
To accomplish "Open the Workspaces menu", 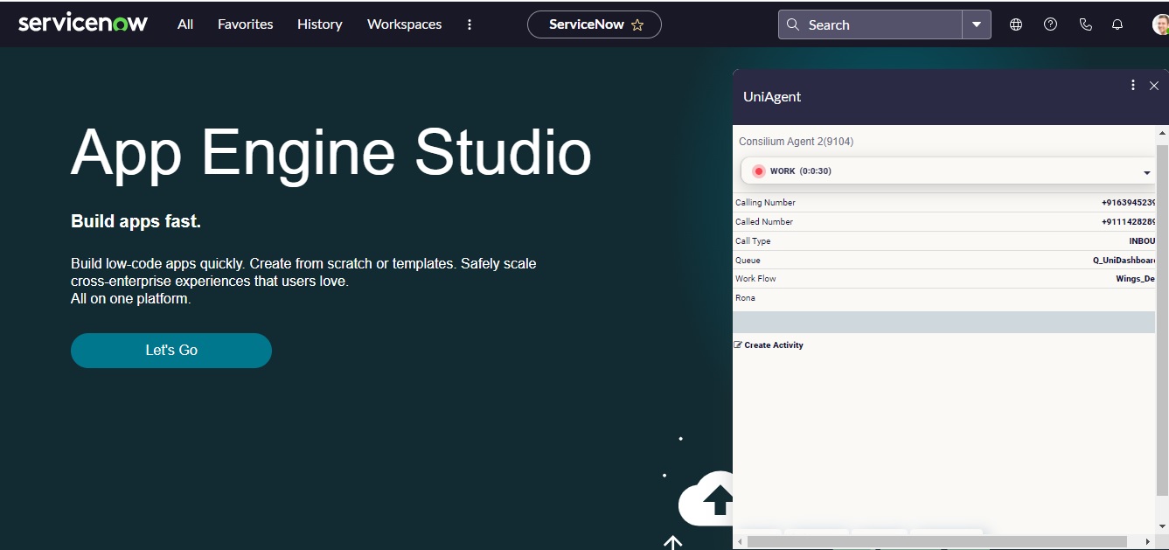I will coord(404,24).
